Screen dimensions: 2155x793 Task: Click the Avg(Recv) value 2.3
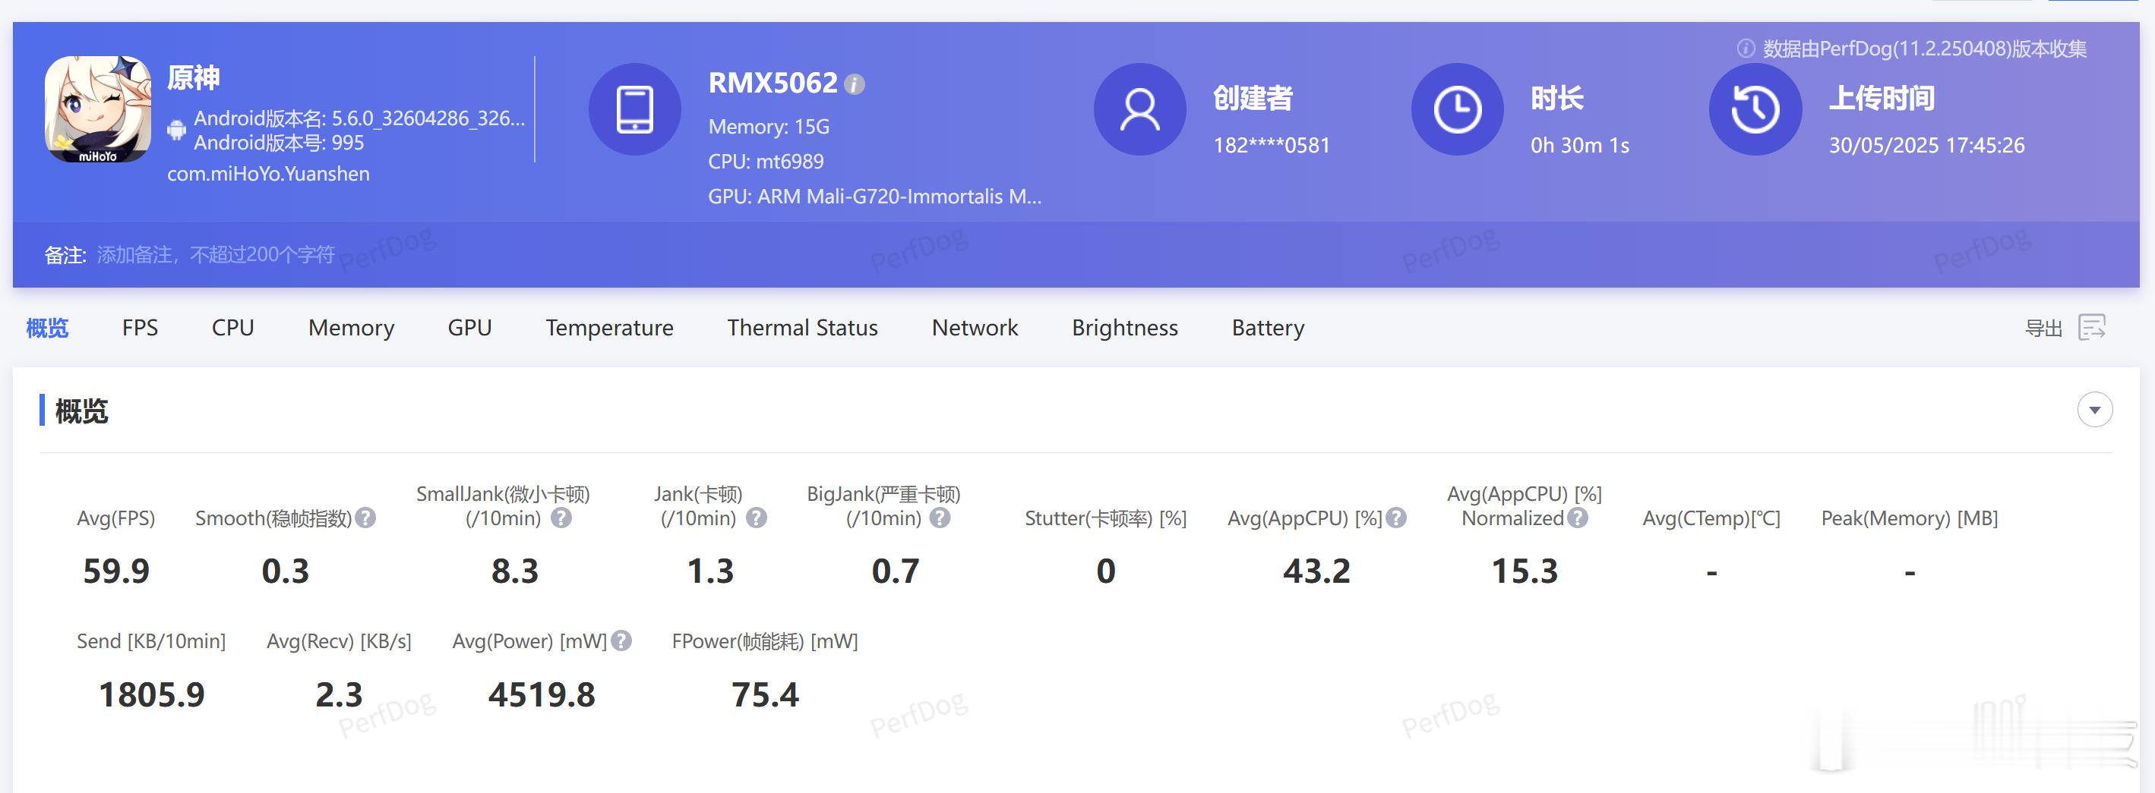point(339,695)
